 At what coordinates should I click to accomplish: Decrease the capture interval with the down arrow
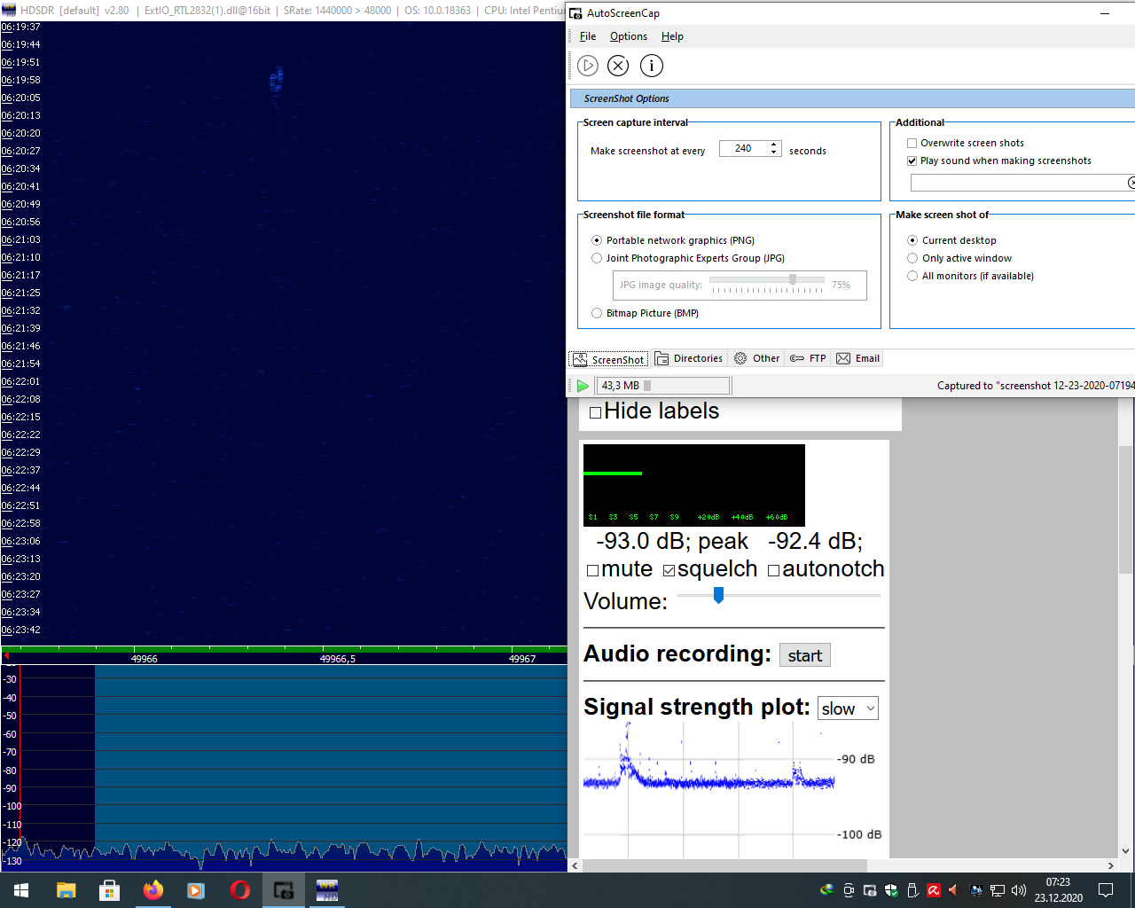point(774,153)
